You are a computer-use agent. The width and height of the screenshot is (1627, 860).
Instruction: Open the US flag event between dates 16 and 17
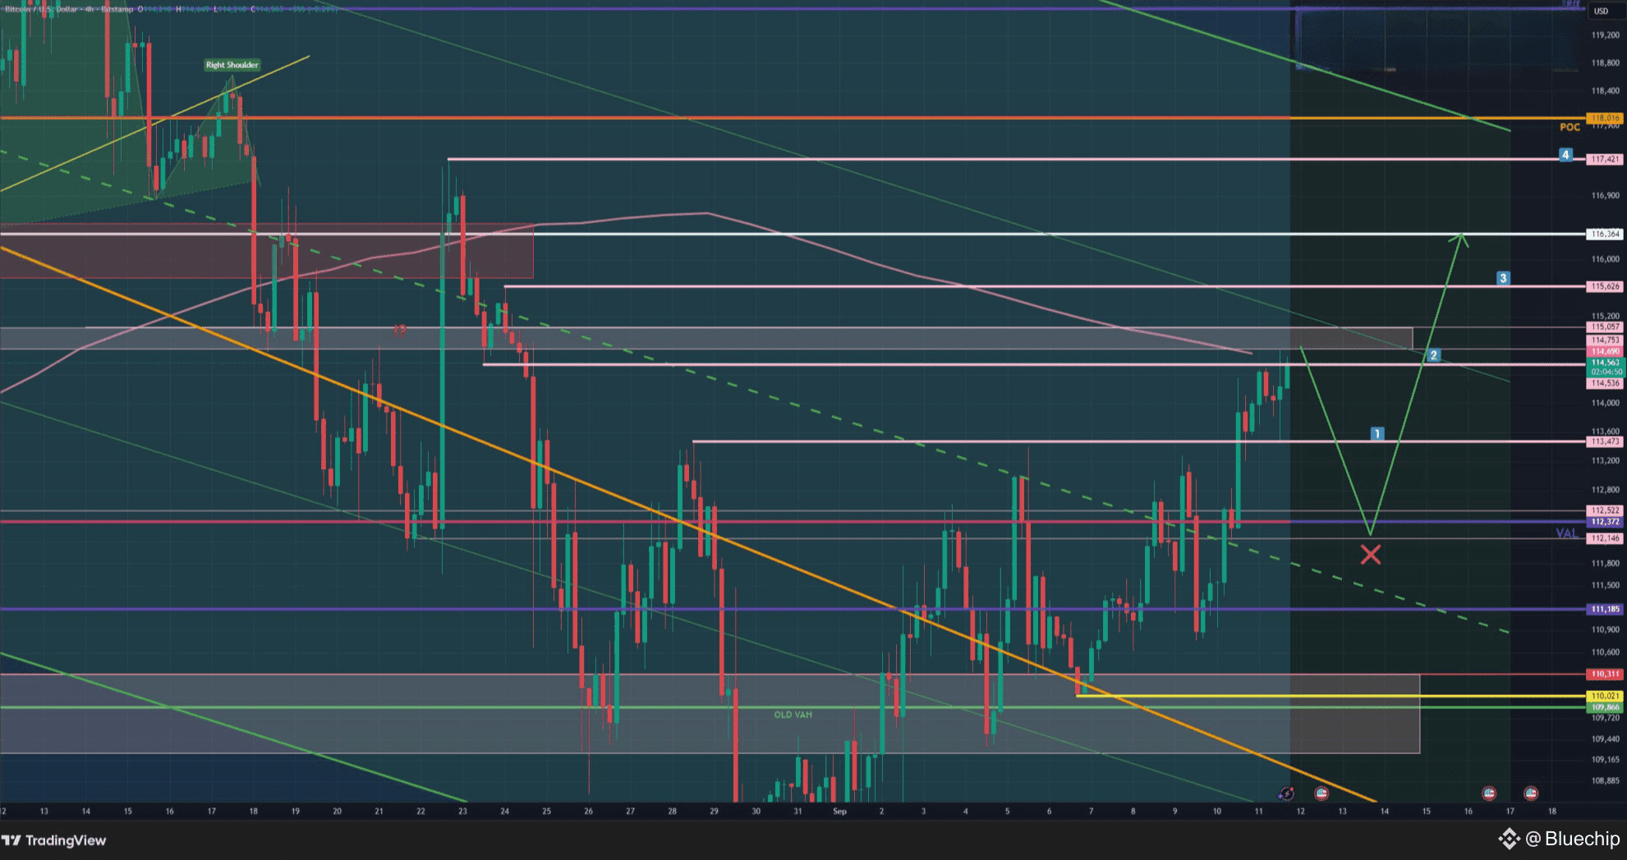click(x=1489, y=794)
